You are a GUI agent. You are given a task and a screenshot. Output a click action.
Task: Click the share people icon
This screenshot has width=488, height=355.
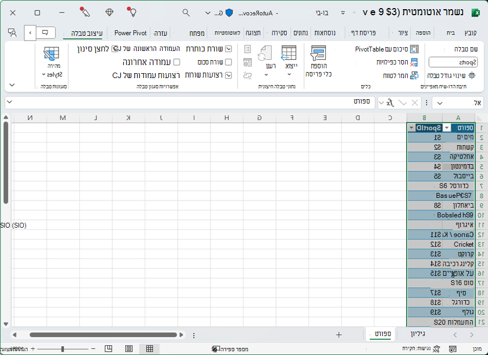pos(12,33)
